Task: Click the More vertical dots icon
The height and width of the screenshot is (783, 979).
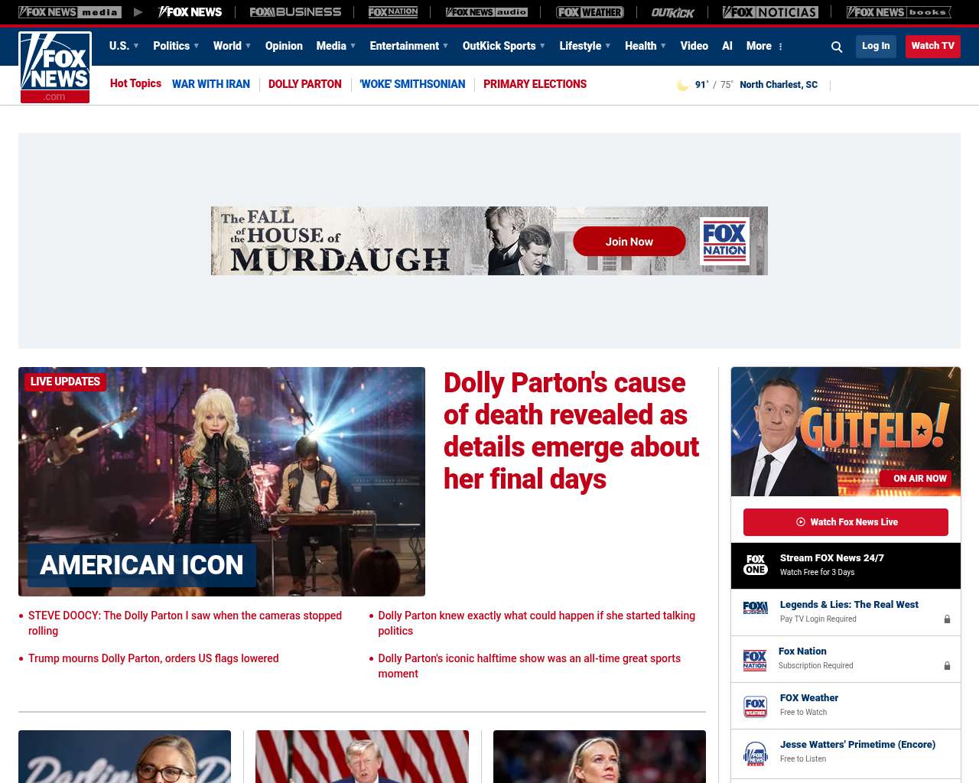Action: [780, 47]
